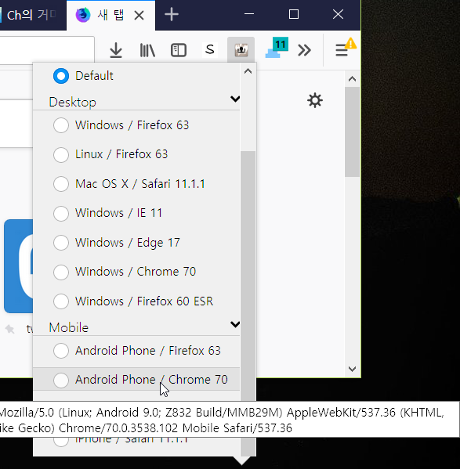Open new tab settings gear icon
The image size is (460, 469).
click(315, 100)
